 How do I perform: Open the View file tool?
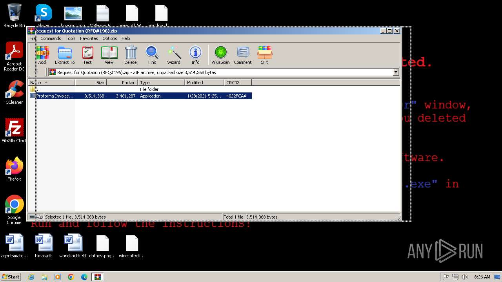click(109, 55)
